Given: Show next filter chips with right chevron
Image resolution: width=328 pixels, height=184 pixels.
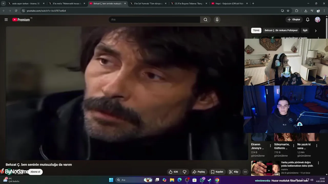Looking at the screenshot, I should (x=316, y=31).
